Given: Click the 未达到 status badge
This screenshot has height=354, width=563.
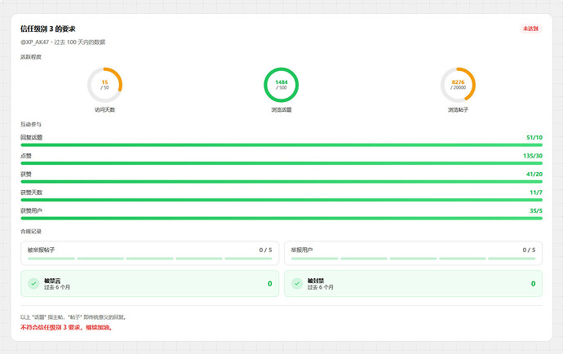Looking at the screenshot, I should coord(530,29).
